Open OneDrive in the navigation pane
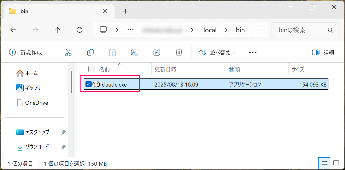 click(x=32, y=103)
